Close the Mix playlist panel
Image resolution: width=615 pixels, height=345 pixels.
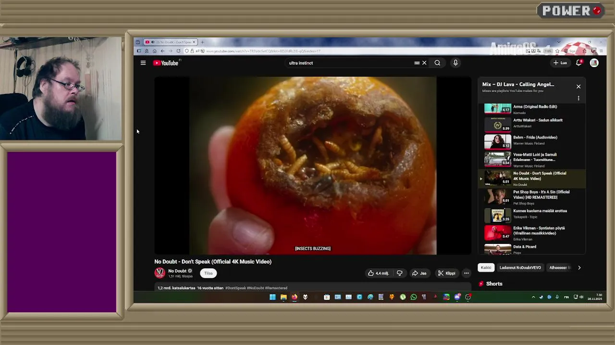point(578,87)
